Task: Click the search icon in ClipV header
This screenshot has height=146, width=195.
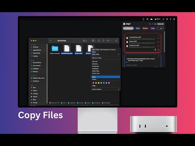Action: 150,24
